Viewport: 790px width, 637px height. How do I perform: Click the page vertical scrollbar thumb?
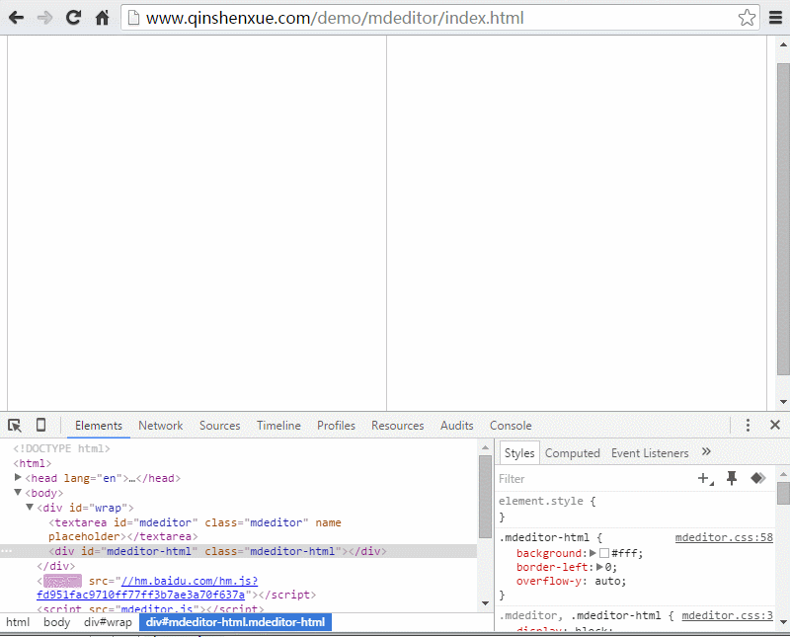[783, 218]
